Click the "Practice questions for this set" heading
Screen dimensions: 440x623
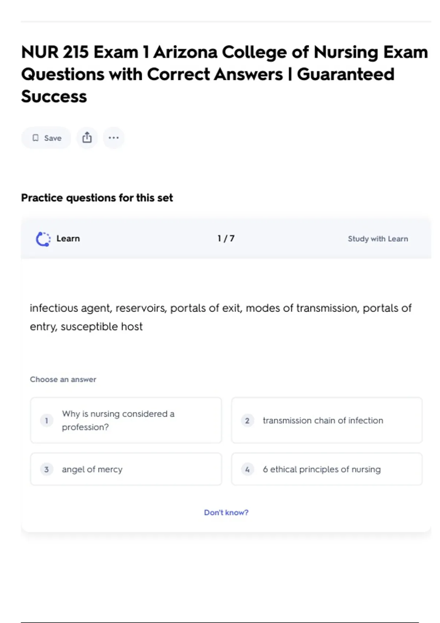(x=97, y=198)
